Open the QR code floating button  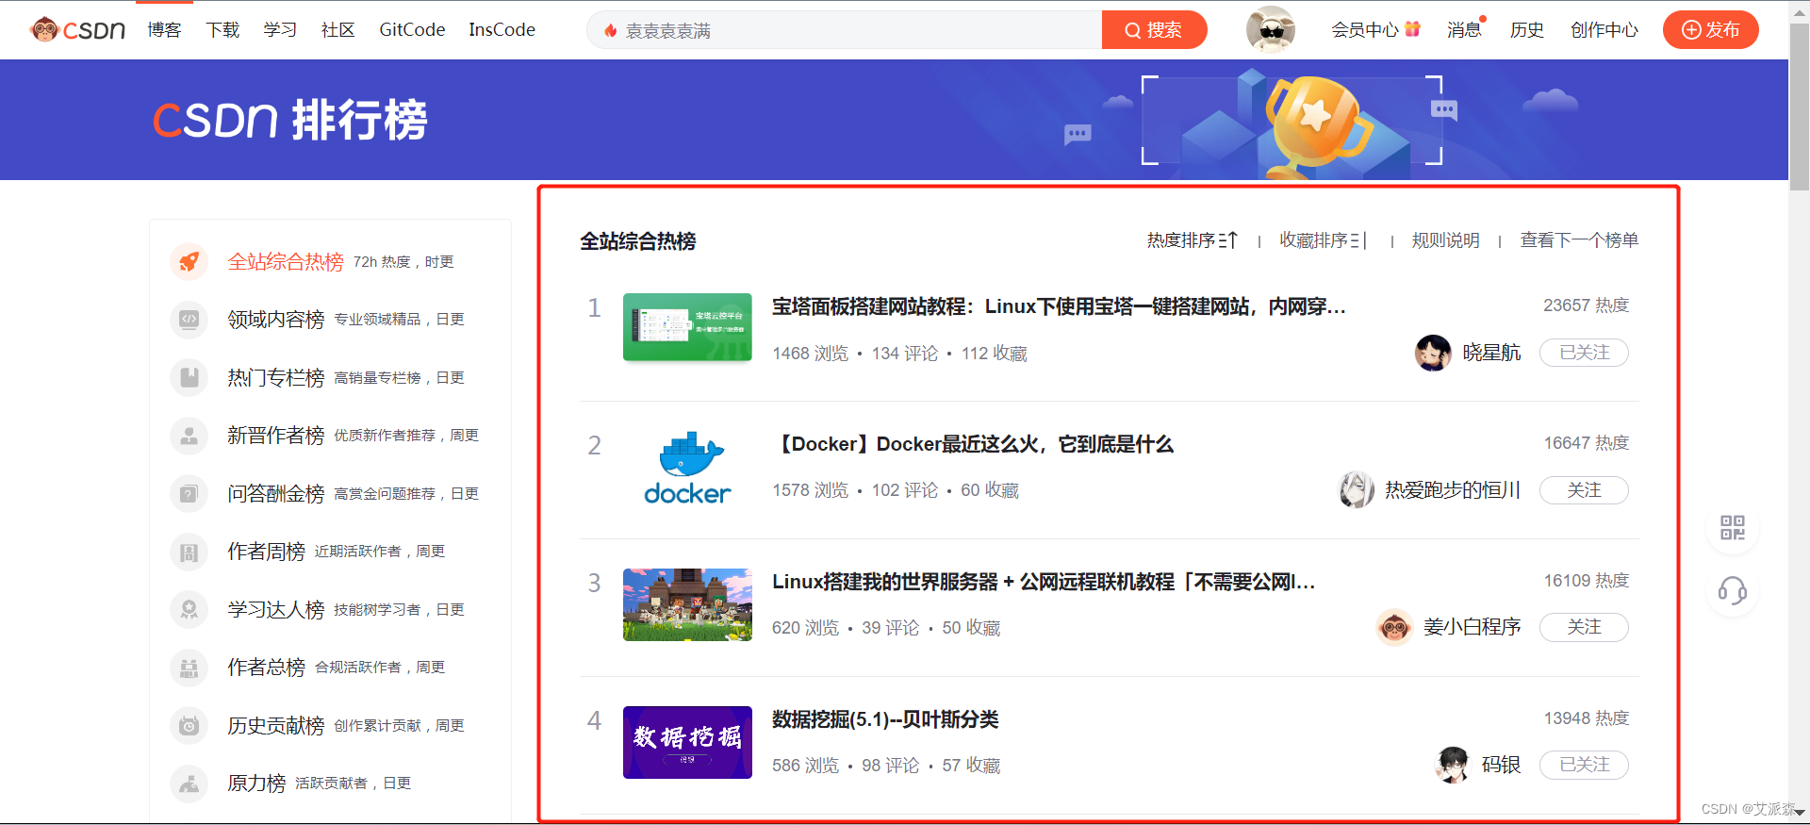pyautogui.click(x=1733, y=528)
